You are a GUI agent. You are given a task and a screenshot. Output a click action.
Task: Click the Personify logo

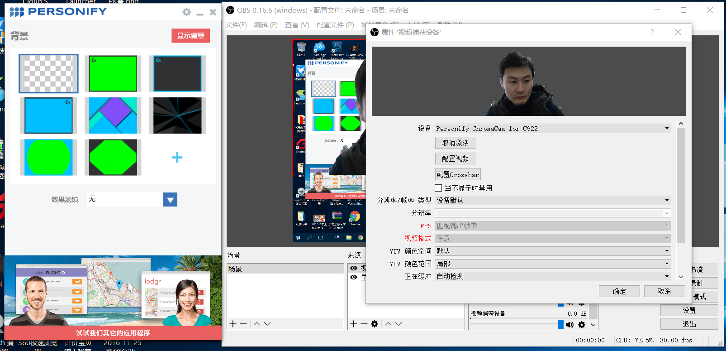click(x=58, y=12)
